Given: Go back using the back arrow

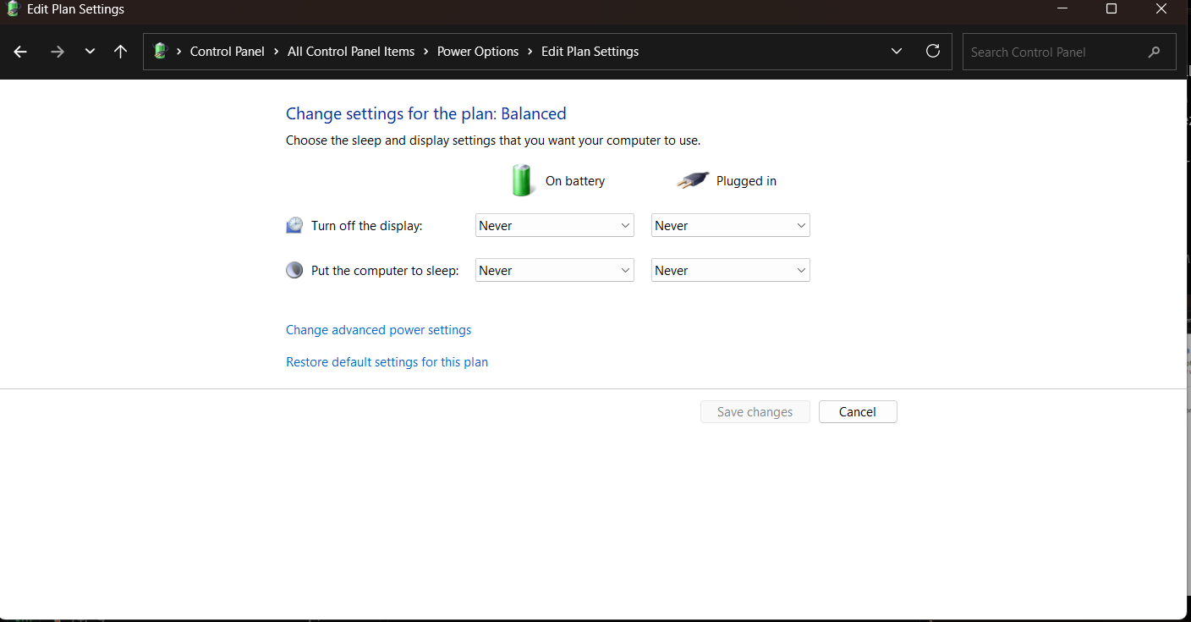Looking at the screenshot, I should tap(20, 52).
